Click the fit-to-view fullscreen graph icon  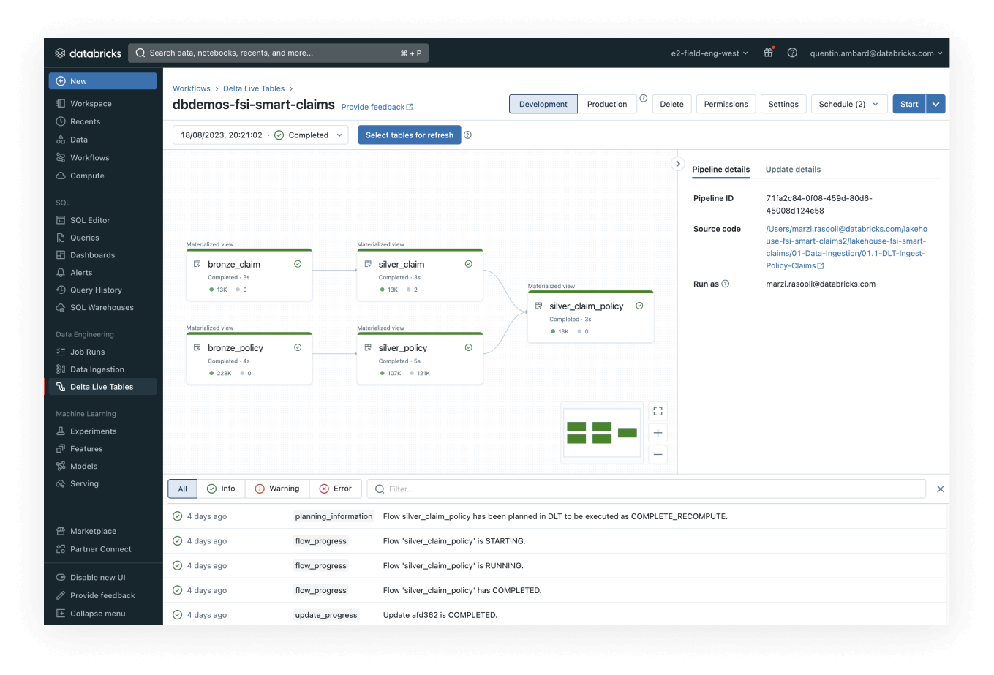658,411
